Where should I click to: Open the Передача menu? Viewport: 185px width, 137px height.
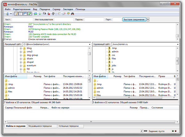(x=45, y=9)
